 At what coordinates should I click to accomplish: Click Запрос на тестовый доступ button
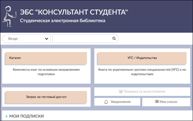(x=46, y=97)
